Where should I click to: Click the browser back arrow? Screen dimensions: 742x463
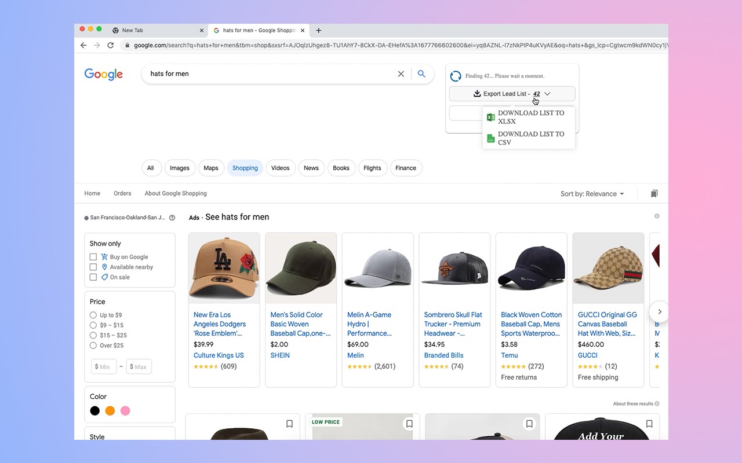[83, 45]
